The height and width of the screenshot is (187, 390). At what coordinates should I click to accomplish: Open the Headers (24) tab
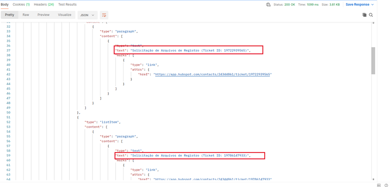[44, 4]
